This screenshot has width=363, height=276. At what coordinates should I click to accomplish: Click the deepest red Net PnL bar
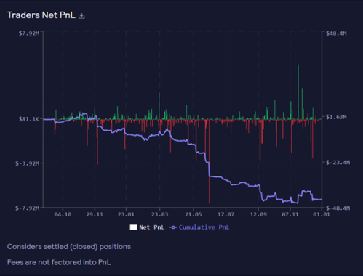[x=210, y=161]
